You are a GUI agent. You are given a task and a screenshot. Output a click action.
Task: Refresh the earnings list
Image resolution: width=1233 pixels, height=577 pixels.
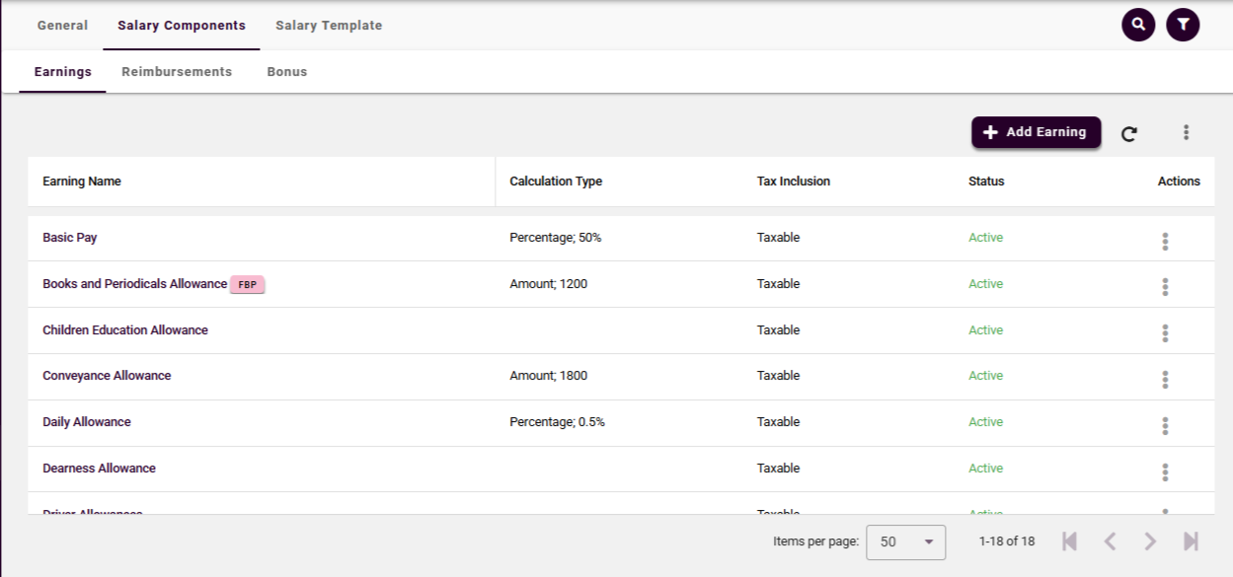tap(1129, 134)
